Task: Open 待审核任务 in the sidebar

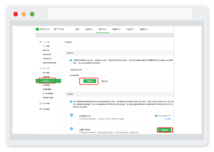Action: pyautogui.click(x=47, y=54)
